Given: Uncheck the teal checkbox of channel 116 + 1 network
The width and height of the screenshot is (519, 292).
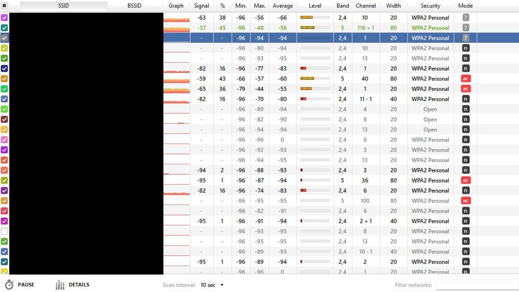Looking at the screenshot, I should click(x=4, y=28).
